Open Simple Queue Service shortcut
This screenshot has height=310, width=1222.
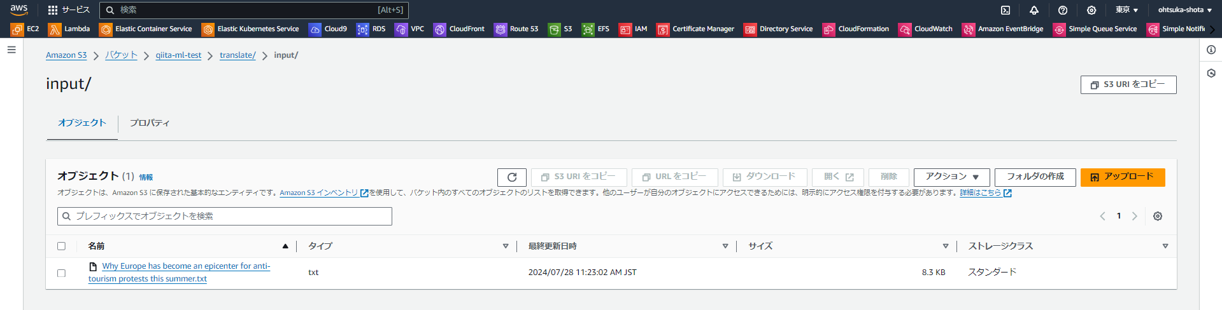tap(1095, 29)
